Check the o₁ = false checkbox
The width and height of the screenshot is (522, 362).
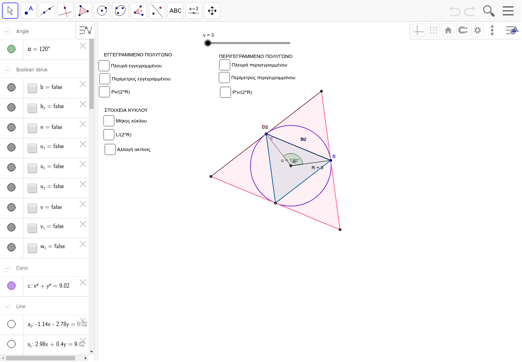pyautogui.click(x=33, y=148)
